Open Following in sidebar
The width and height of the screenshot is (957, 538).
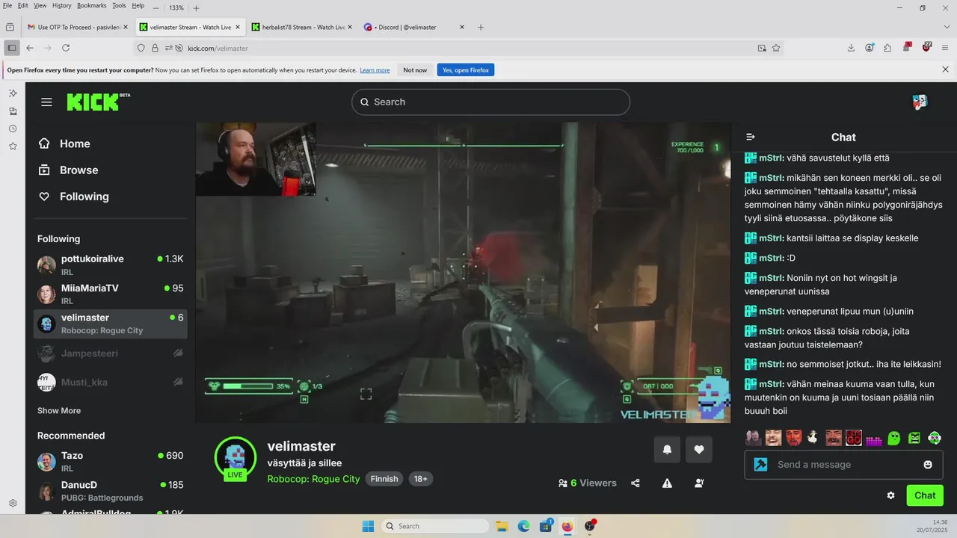coord(84,197)
